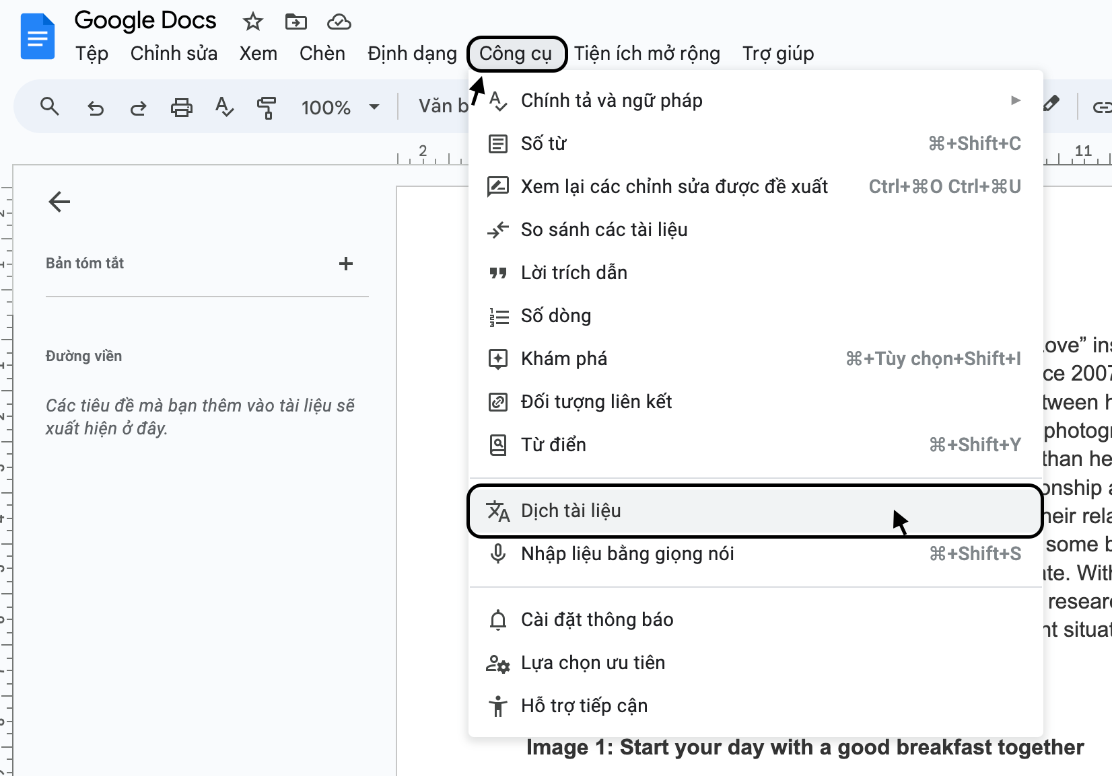Open the 100% zoom level dropdown

pyautogui.click(x=340, y=108)
